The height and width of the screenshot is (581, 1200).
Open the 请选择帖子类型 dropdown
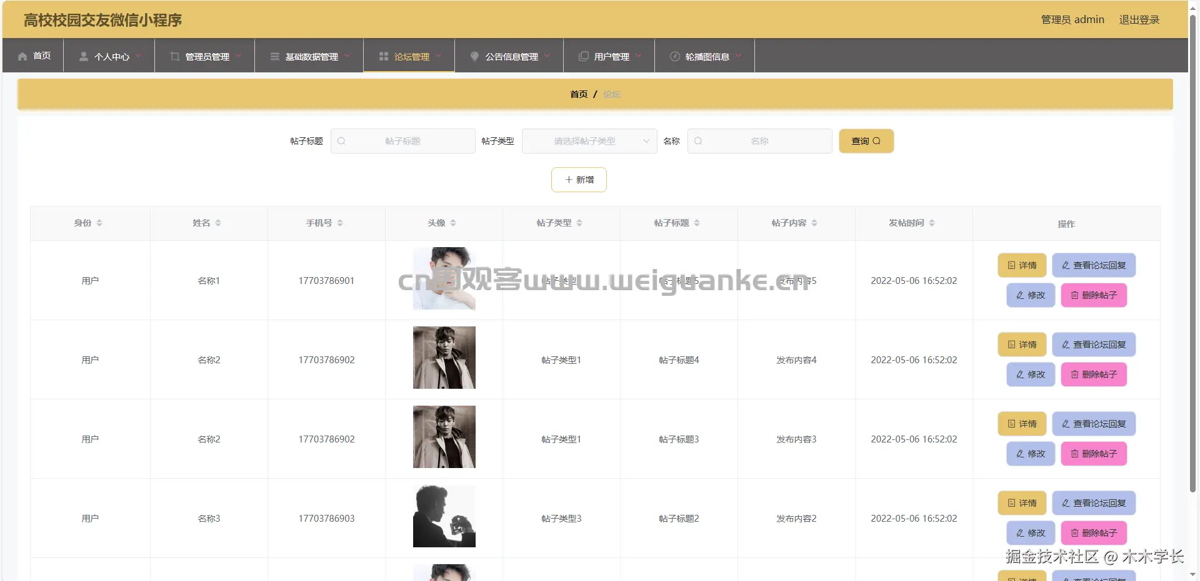pyautogui.click(x=589, y=141)
